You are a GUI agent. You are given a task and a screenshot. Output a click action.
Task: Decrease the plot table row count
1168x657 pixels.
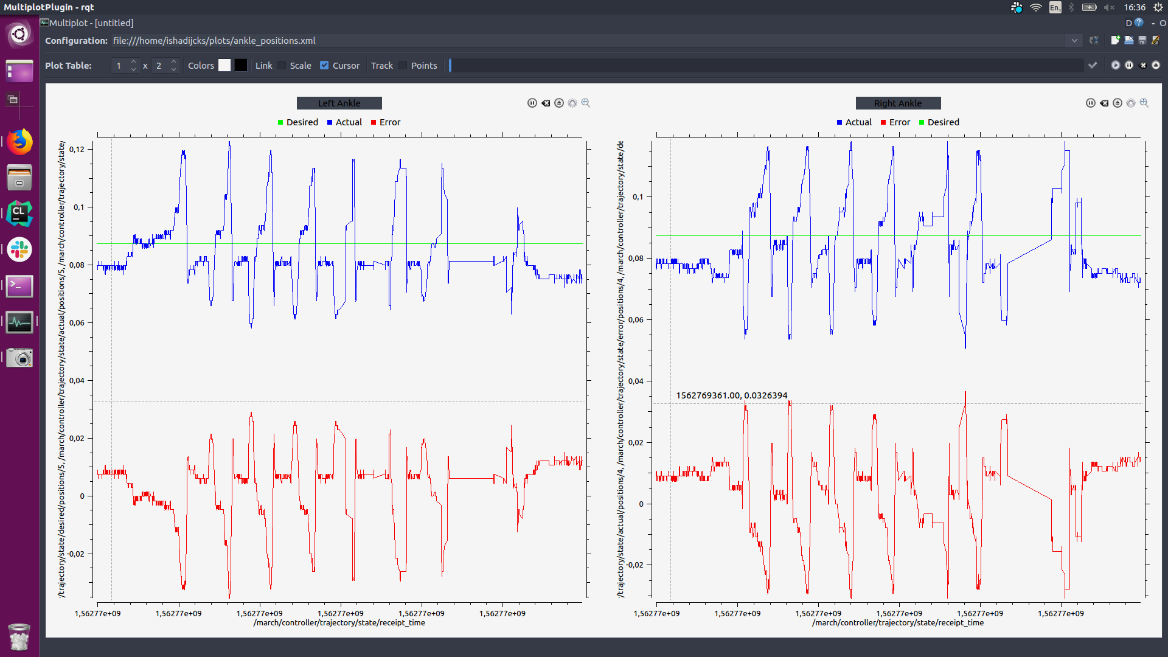(134, 69)
